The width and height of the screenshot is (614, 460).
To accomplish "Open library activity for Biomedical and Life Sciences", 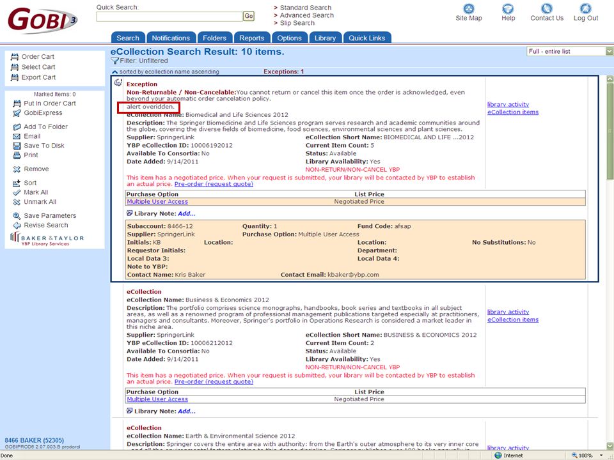I will click(x=508, y=104).
